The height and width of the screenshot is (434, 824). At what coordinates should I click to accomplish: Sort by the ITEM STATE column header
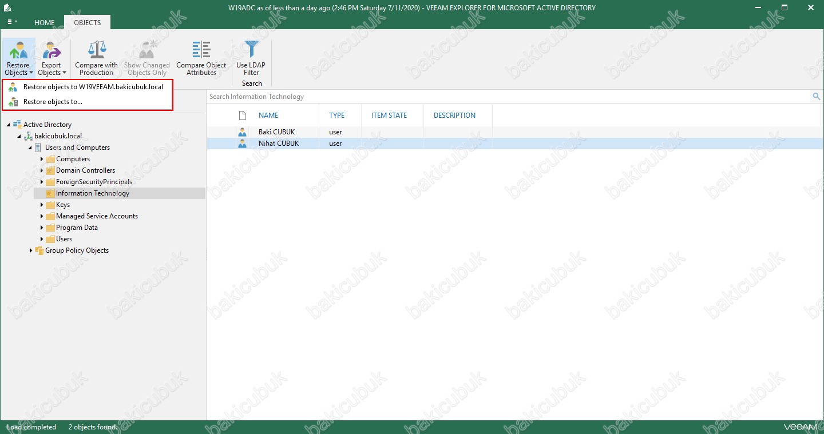point(389,116)
